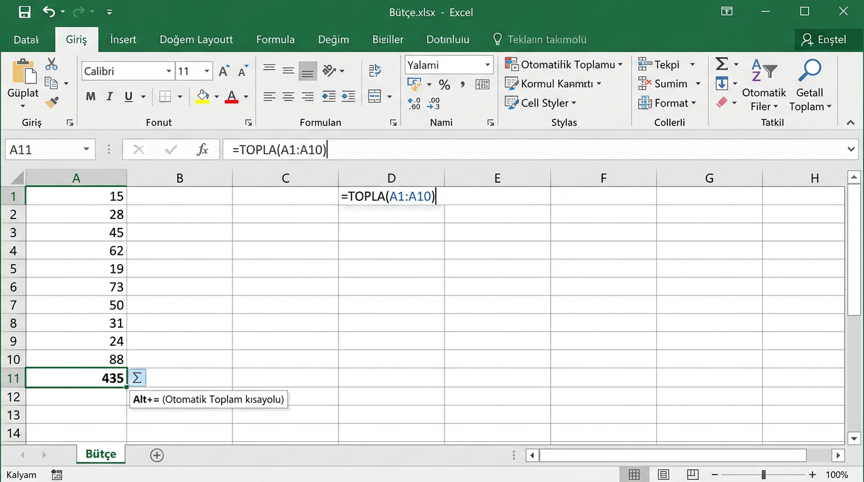Expand the Yalami number format dropdown
This screenshot has height=482, width=864.
(x=487, y=65)
